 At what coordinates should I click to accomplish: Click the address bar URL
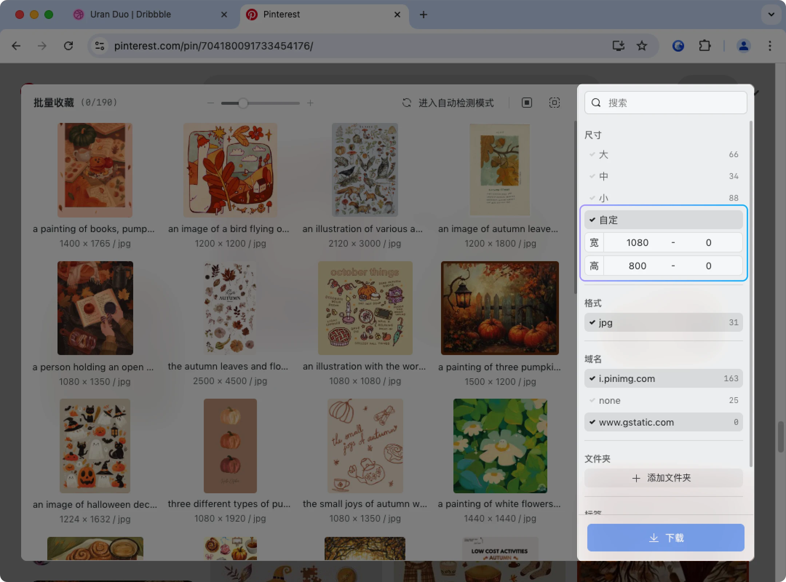pyautogui.click(x=213, y=46)
